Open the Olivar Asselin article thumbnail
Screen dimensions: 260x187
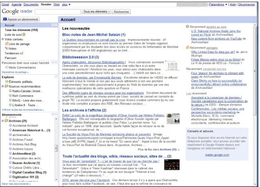(x=173, y=119)
